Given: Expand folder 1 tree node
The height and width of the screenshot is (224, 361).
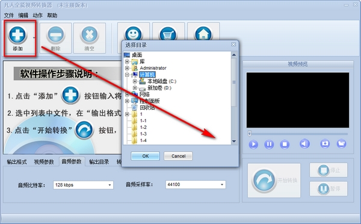Looking at the screenshot, I should (127, 114).
